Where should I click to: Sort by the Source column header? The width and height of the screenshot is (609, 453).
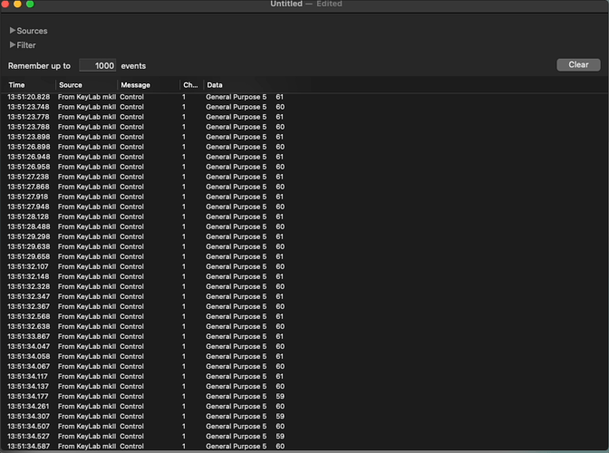point(71,85)
